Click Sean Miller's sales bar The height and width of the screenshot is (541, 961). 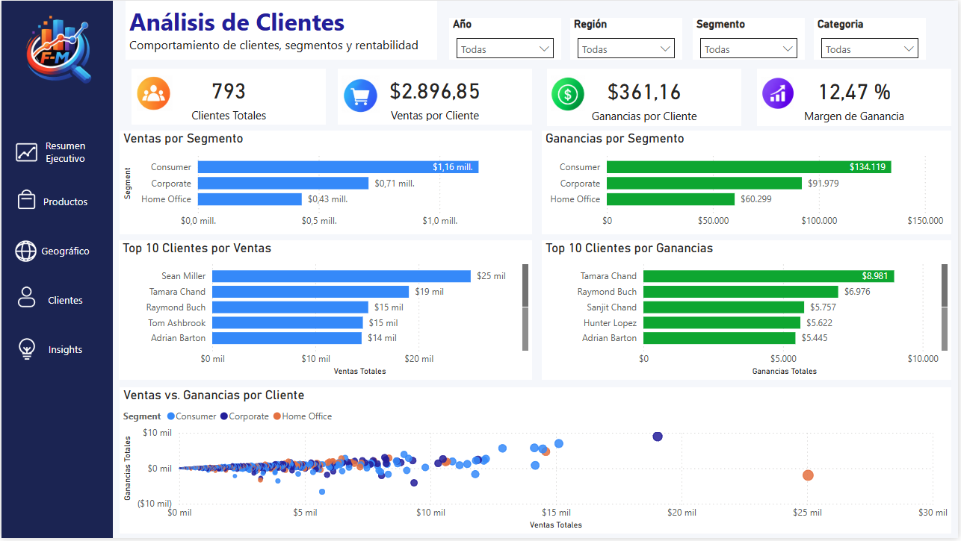(342, 276)
